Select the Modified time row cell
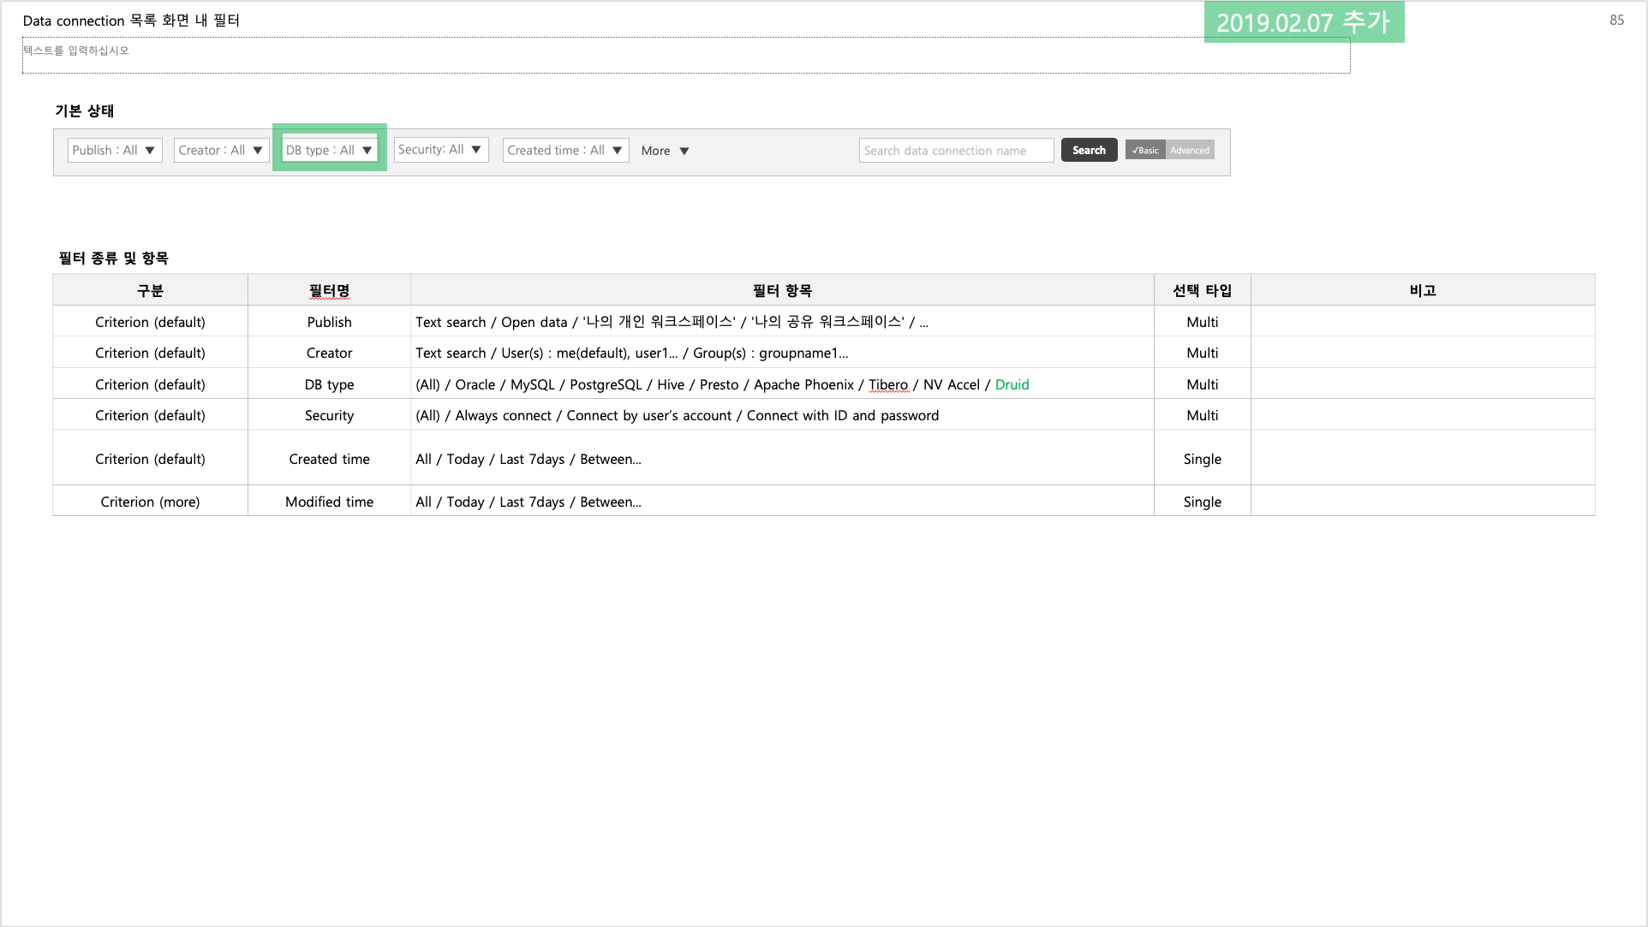The height and width of the screenshot is (927, 1648). click(x=329, y=502)
